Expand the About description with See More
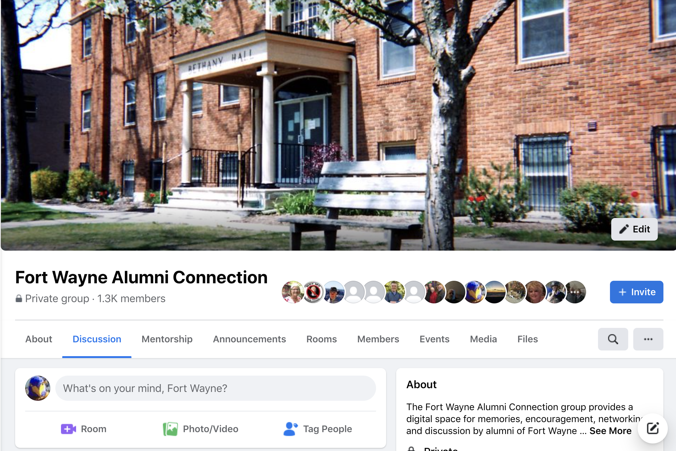The width and height of the screenshot is (676, 451). tap(610, 431)
